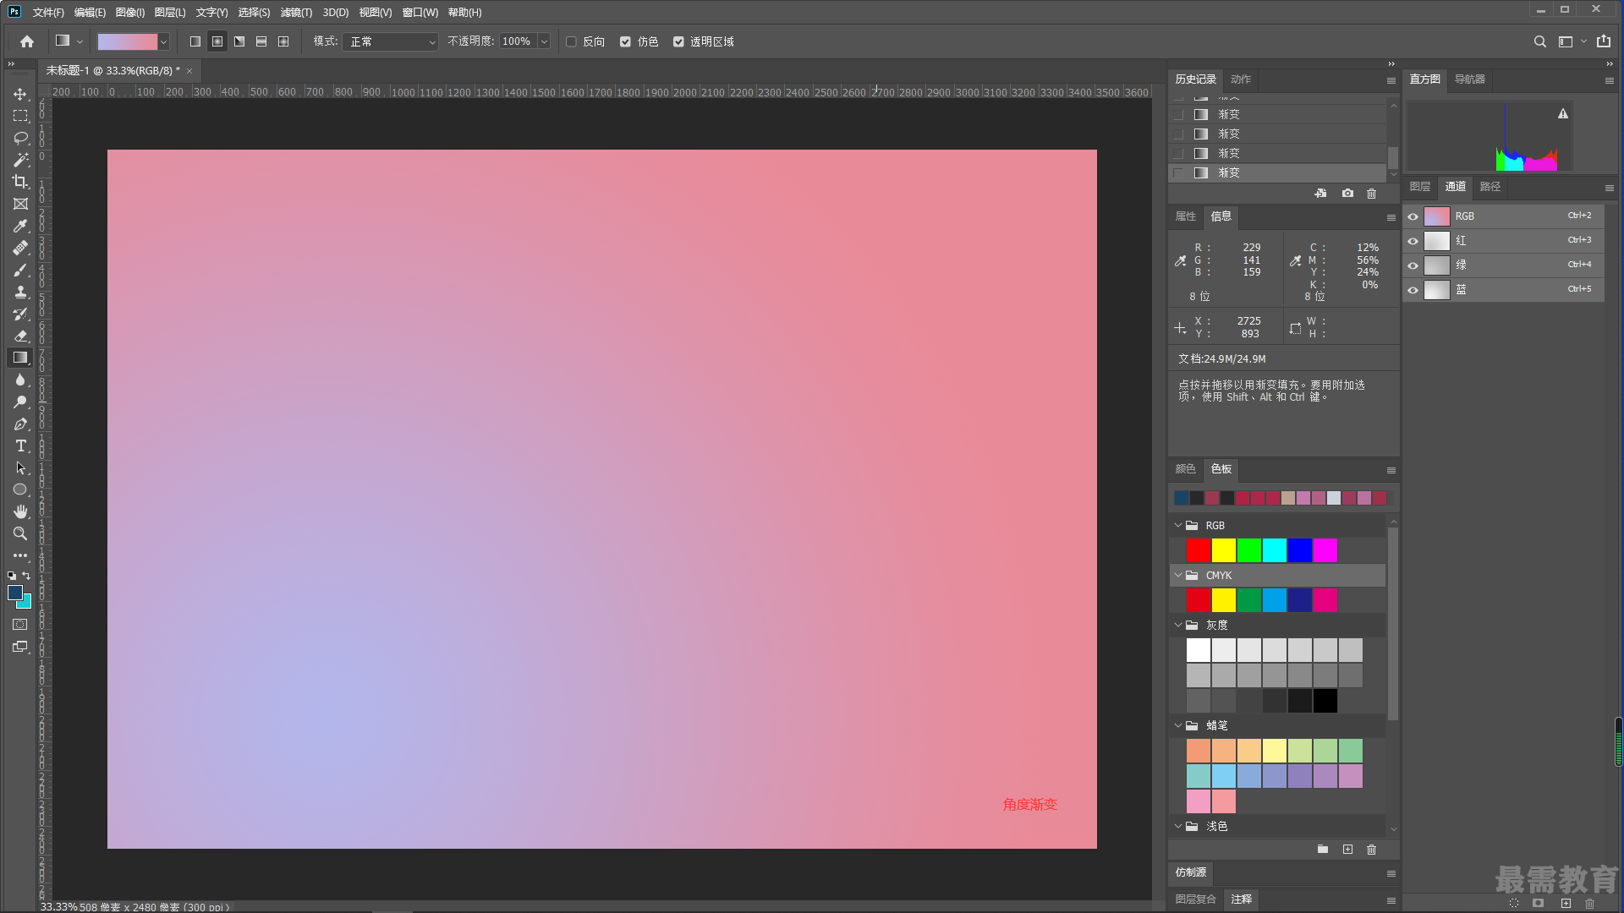1624x913 pixels.
Task: Switch to the 图层 tab
Action: [1420, 187]
